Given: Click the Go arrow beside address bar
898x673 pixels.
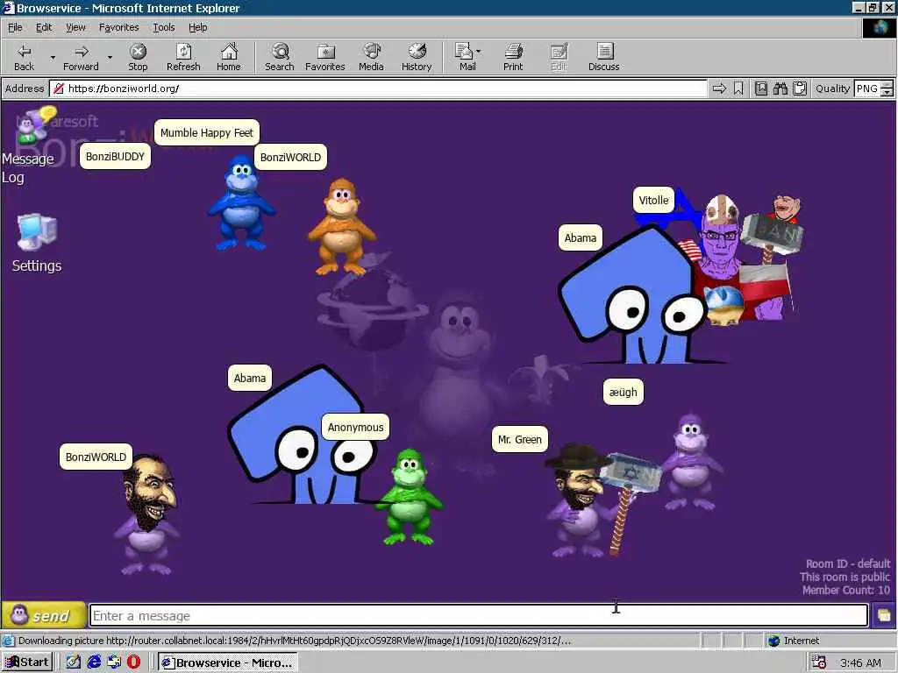Looking at the screenshot, I should 719,89.
